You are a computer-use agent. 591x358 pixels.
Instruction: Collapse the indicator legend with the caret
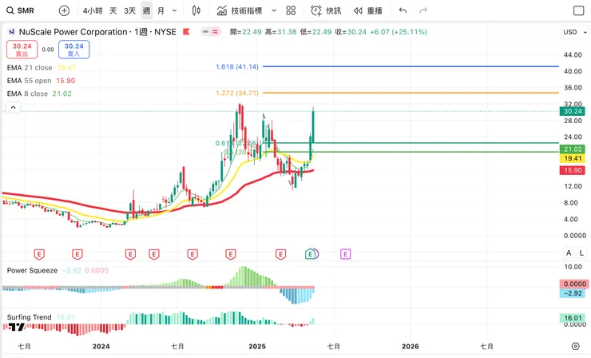tap(14, 108)
